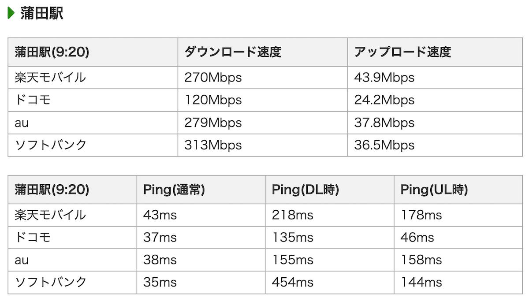Click the green triangle beside 蒲田駅 heading
The image size is (529, 298).
[x=11, y=13]
